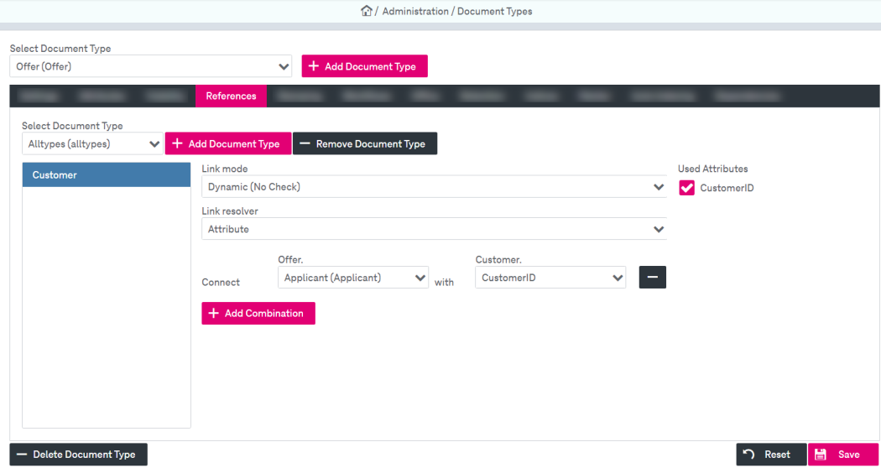Expand the top Offer (Offer) document type dropdown
The height and width of the screenshot is (468, 881).
click(151, 67)
